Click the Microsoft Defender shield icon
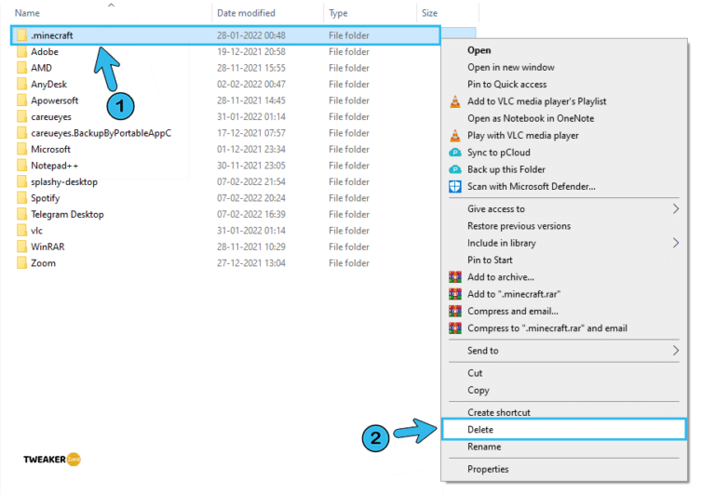This screenshot has width=715, height=494. click(455, 186)
